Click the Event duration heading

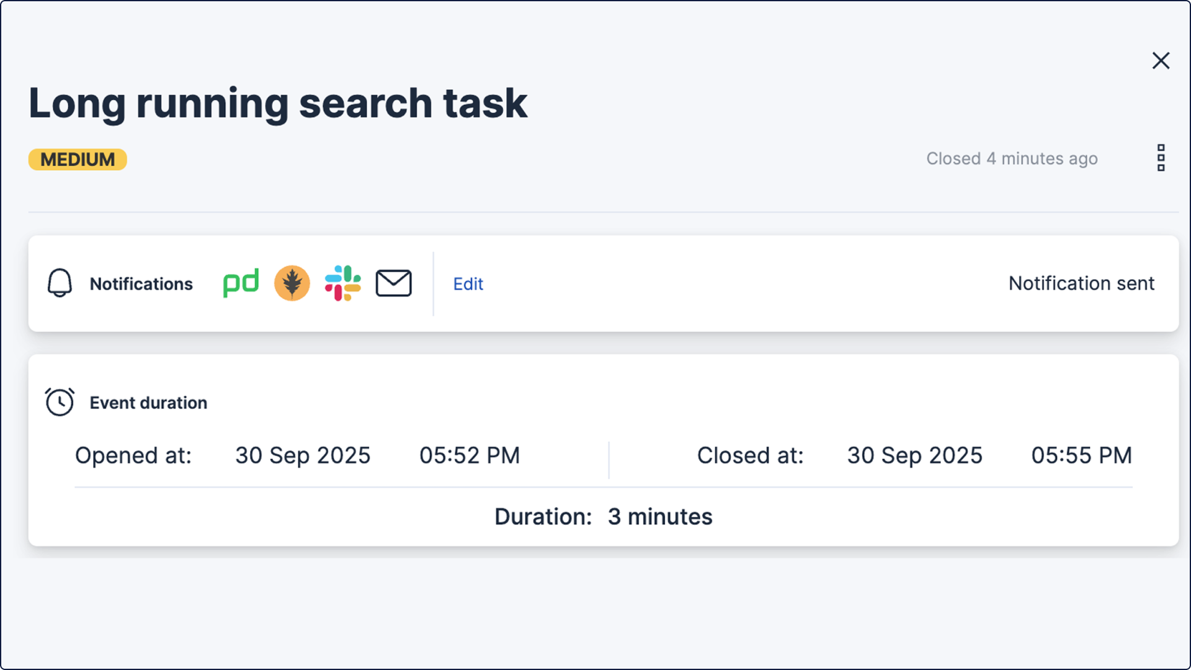point(148,403)
